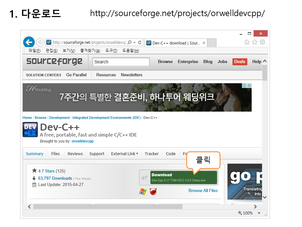Click the green Download Dev-Cpp 5.11 button
This screenshot has width=302, height=227.
pos(183,178)
